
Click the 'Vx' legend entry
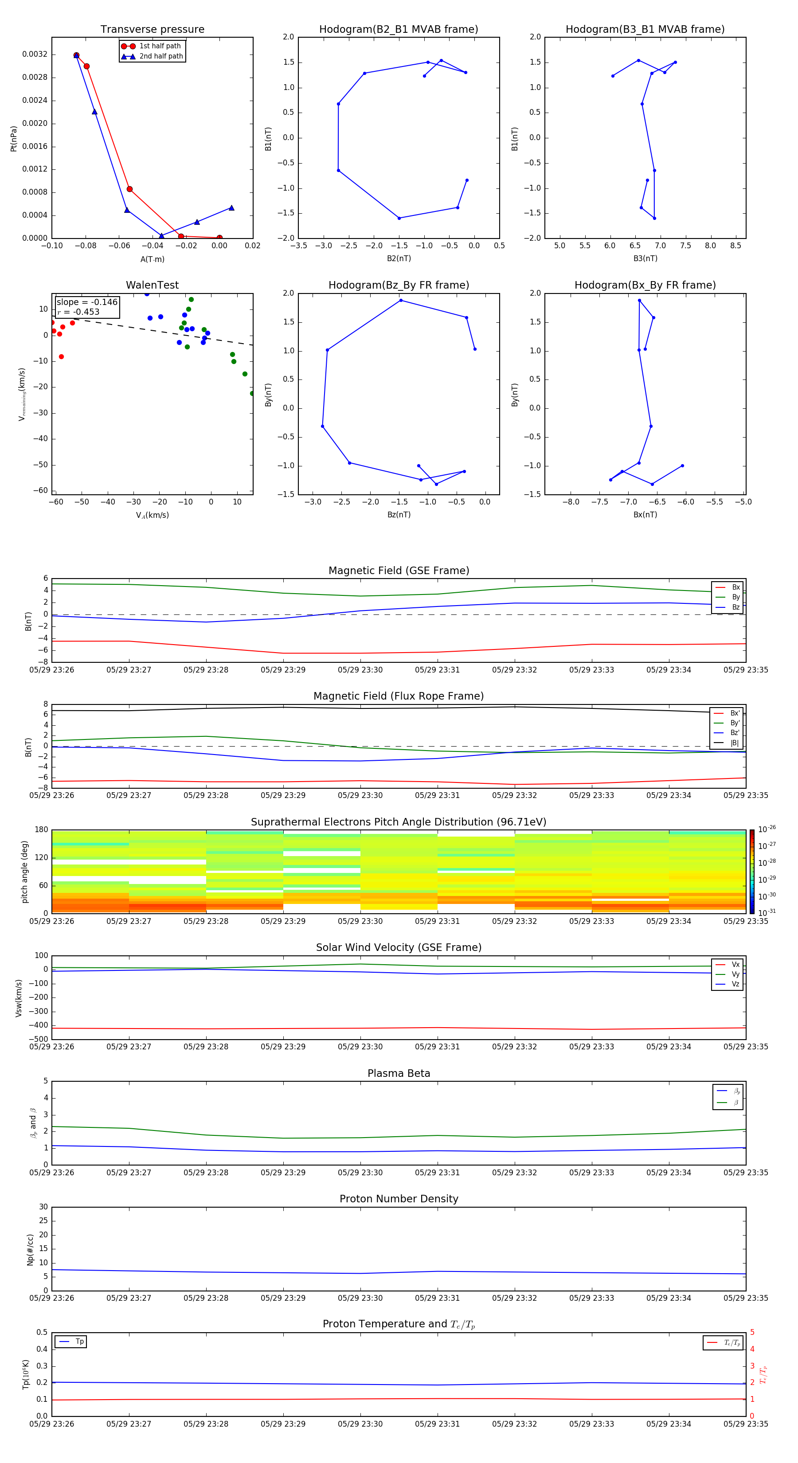(x=728, y=964)
